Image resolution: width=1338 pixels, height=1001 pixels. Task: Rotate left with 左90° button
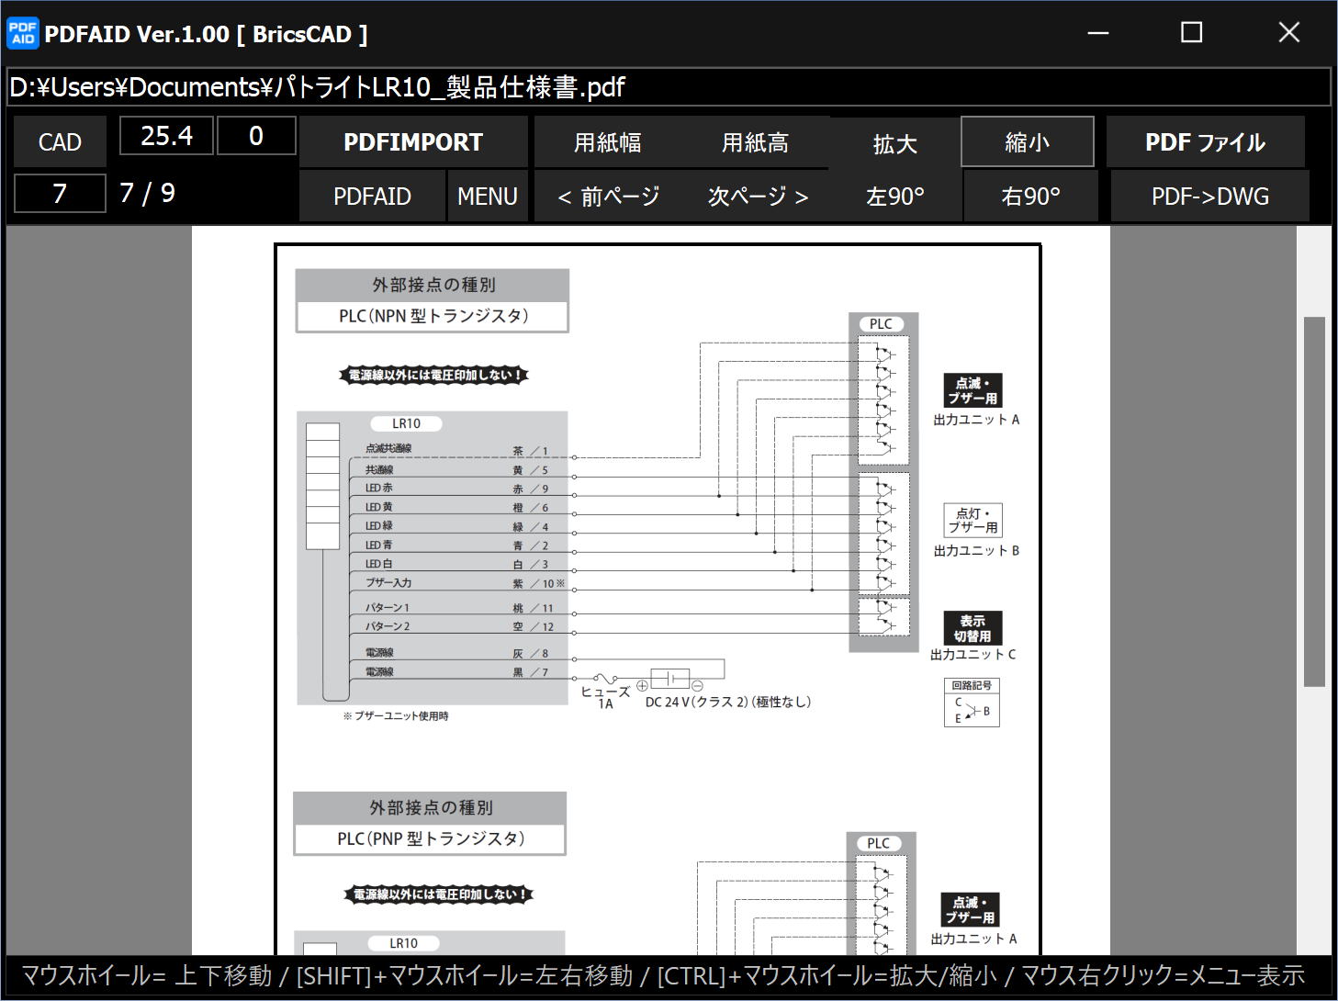(895, 197)
